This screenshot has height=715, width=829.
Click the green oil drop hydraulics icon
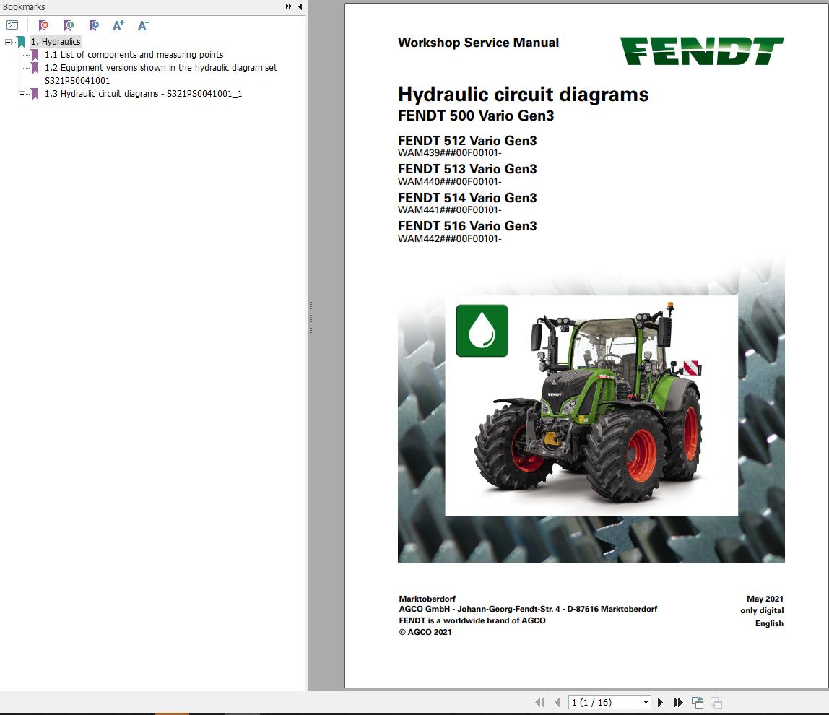tap(482, 331)
